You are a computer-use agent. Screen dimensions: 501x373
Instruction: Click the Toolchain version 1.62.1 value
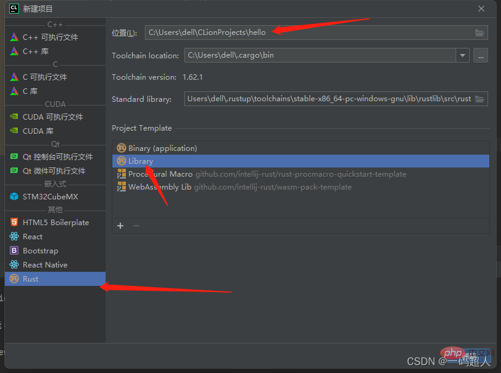[193, 77]
